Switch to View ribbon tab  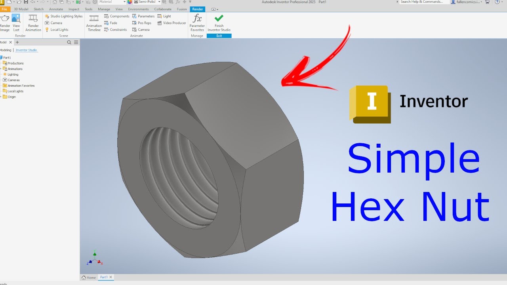click(x=119, y=9)
